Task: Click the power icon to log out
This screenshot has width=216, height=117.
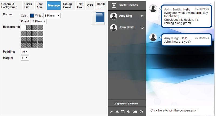Action: (141, 112)
